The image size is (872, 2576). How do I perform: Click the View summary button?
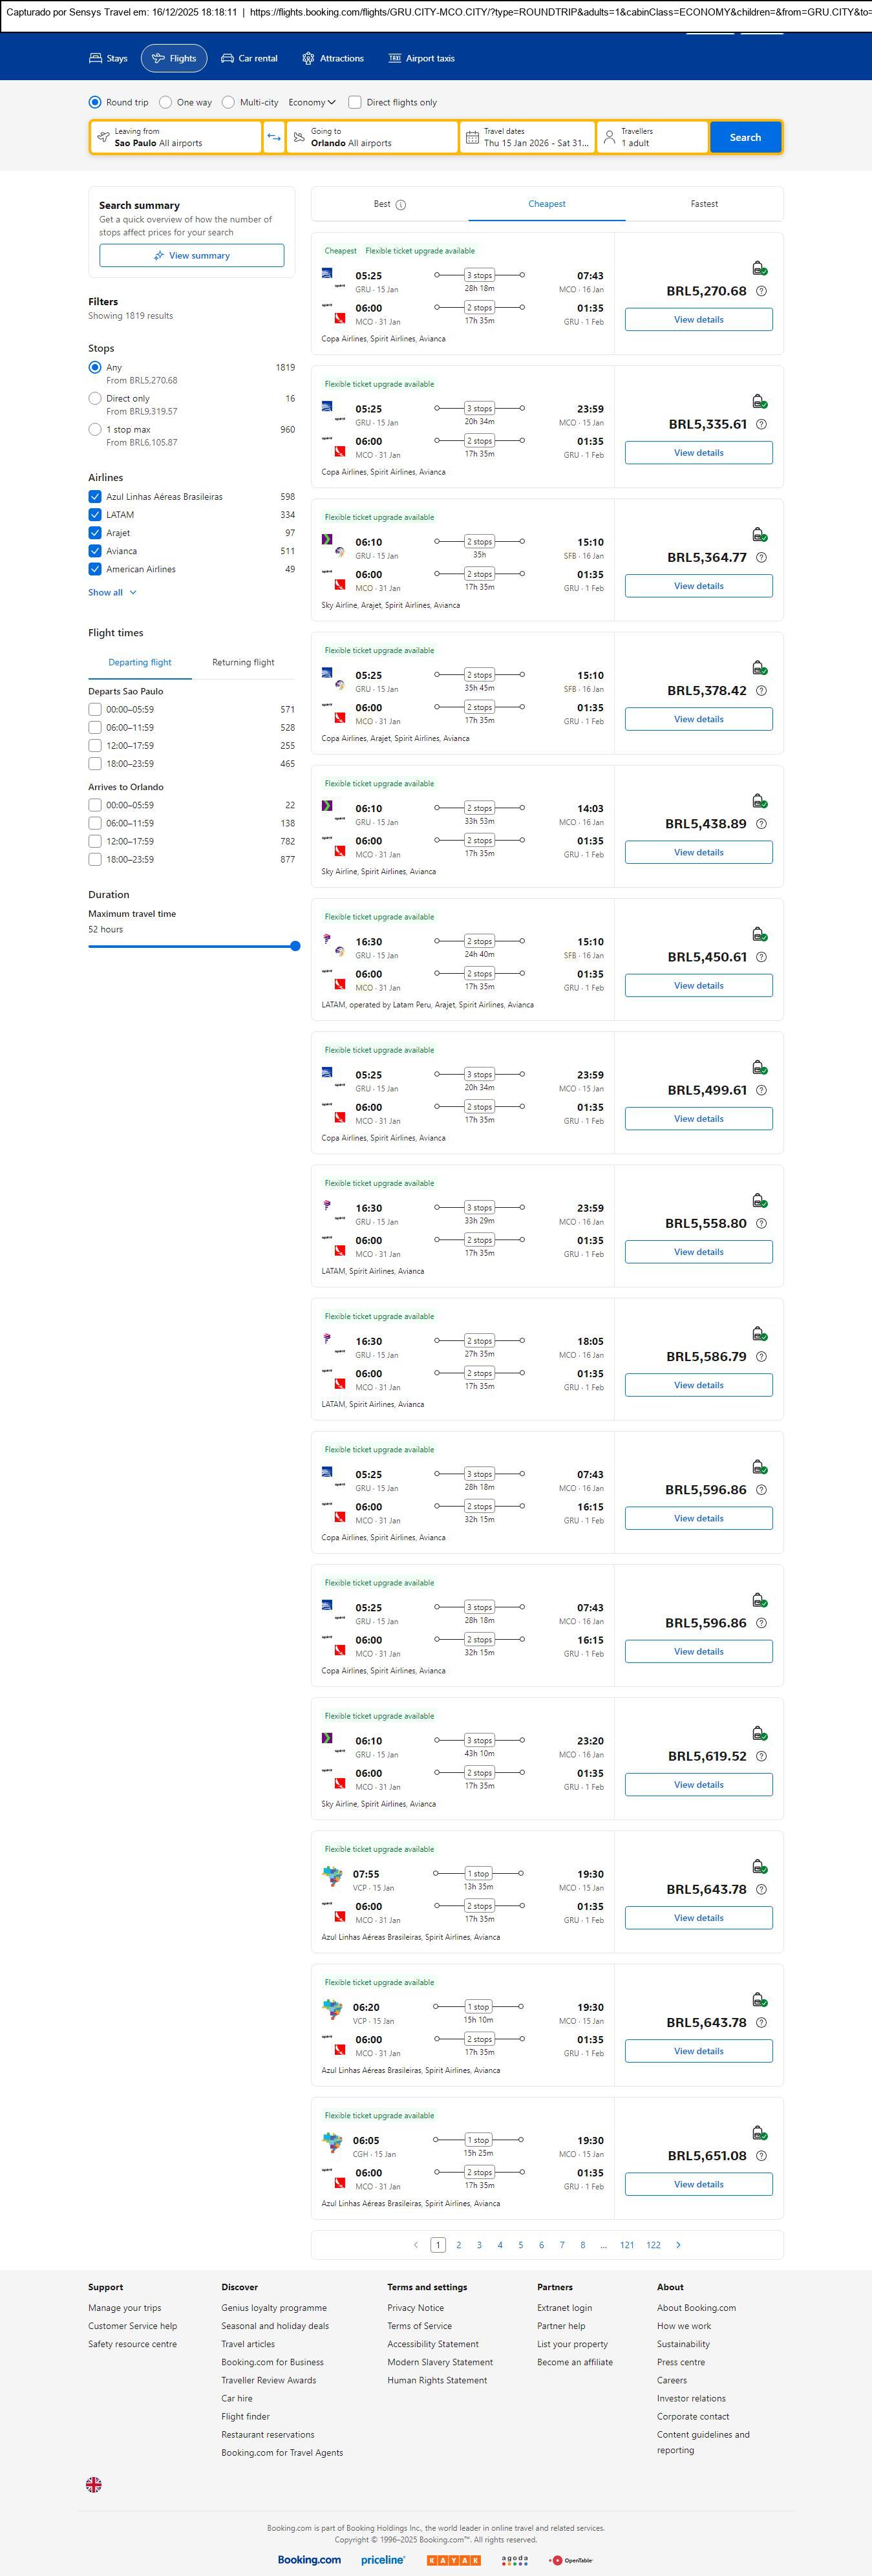191,256
